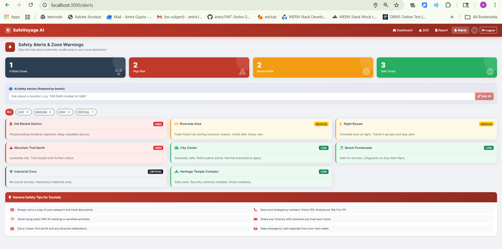Click "Landslide risk. Trail closed until further notice."
Image resolution: width=502 pixels, height=249 pixels.
coord(42,158)
